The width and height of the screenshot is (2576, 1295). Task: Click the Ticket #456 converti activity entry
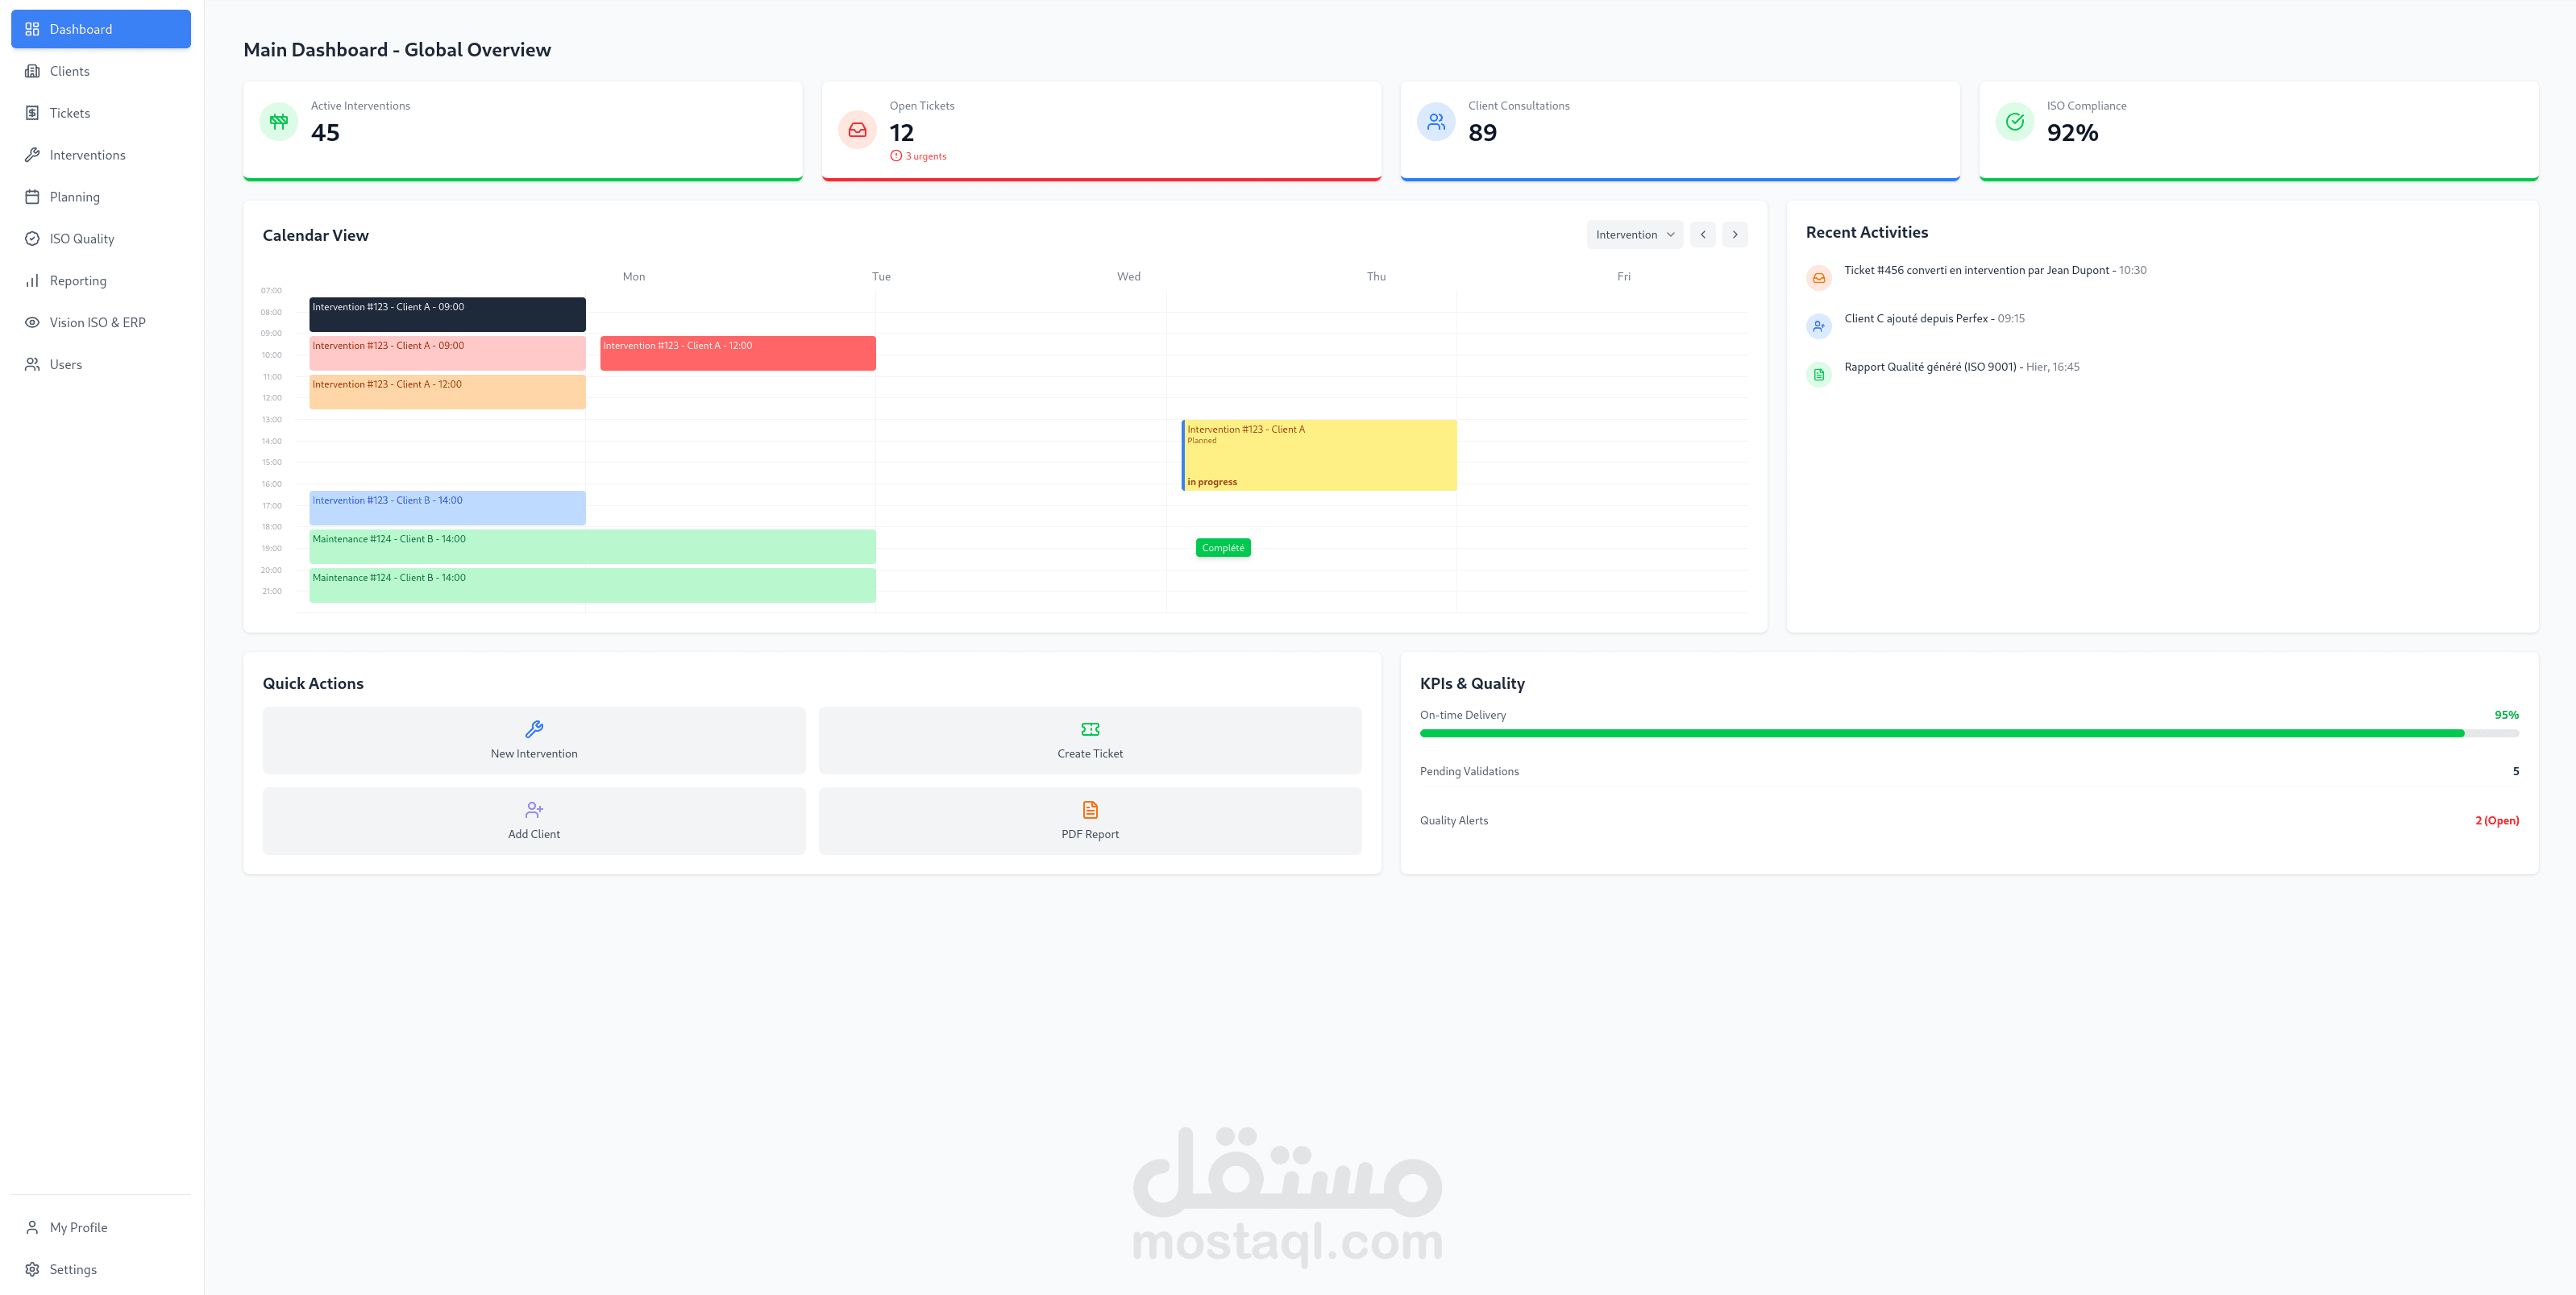[1995, 270]
